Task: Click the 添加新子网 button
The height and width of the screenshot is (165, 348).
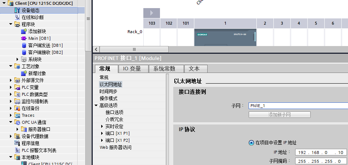Action: (279, 115)
